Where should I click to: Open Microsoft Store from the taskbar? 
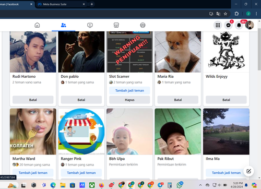(x=73, y=185)
